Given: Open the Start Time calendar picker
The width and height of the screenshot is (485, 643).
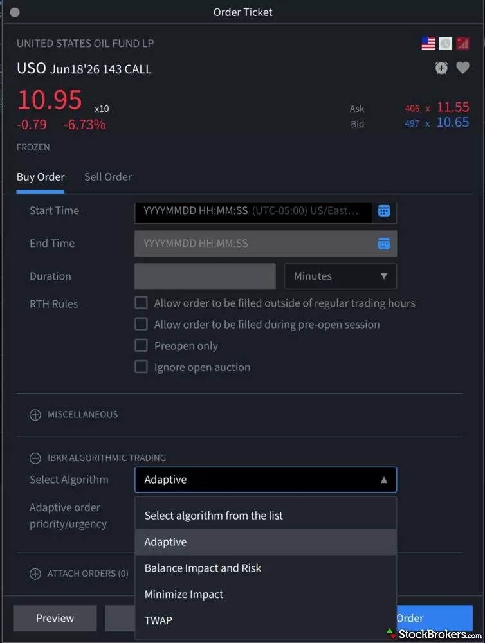Looking at the screenshot, I should point(383,211).
